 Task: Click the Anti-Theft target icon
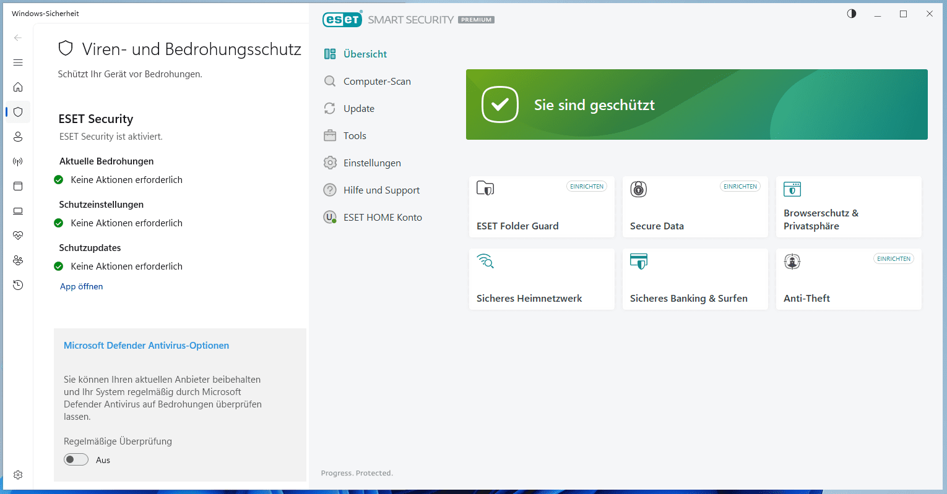click(792, 261)
